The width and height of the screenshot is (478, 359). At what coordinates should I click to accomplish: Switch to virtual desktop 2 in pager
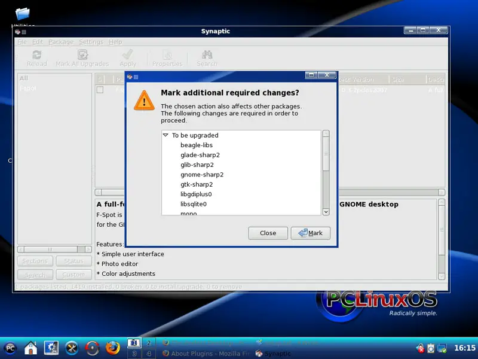[x=149, y=343]
